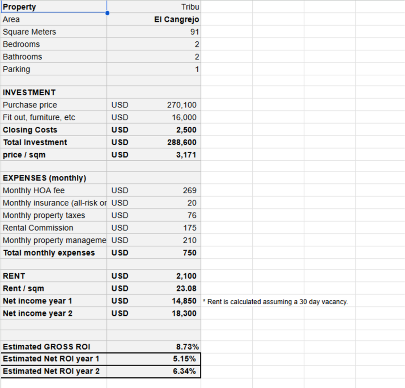Select the price per sqm value 3,171
Image resolution: width=405 pixels, height=388 pixels.
(154, 154)
